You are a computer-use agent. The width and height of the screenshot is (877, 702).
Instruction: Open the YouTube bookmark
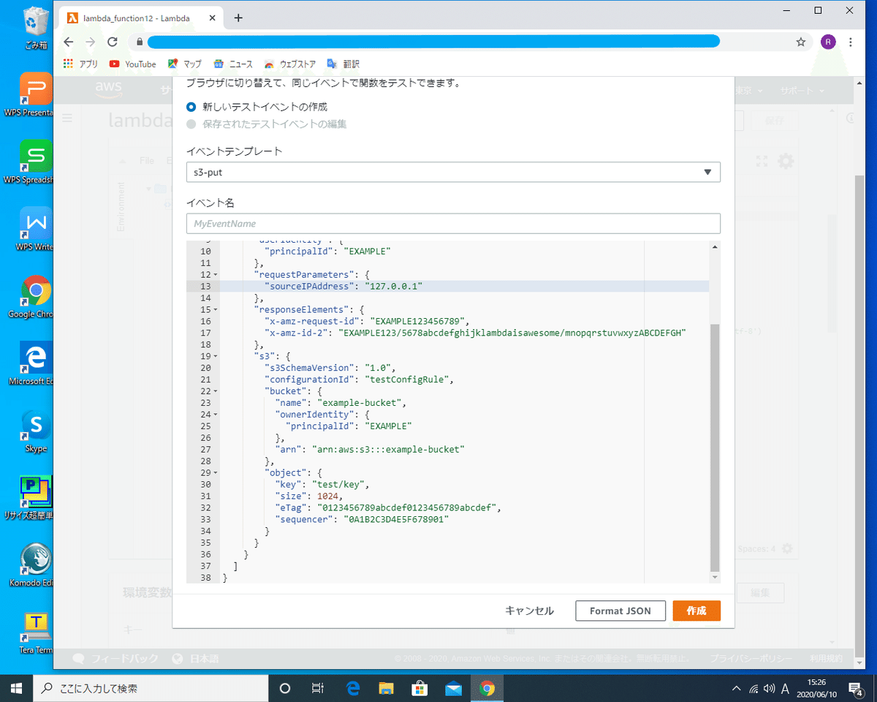tap(133, 64)
